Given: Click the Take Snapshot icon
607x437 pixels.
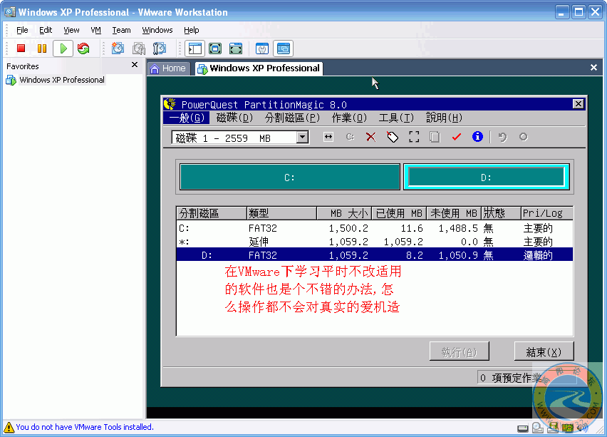Looking at the screenshot, I should (x=118, y=48).
